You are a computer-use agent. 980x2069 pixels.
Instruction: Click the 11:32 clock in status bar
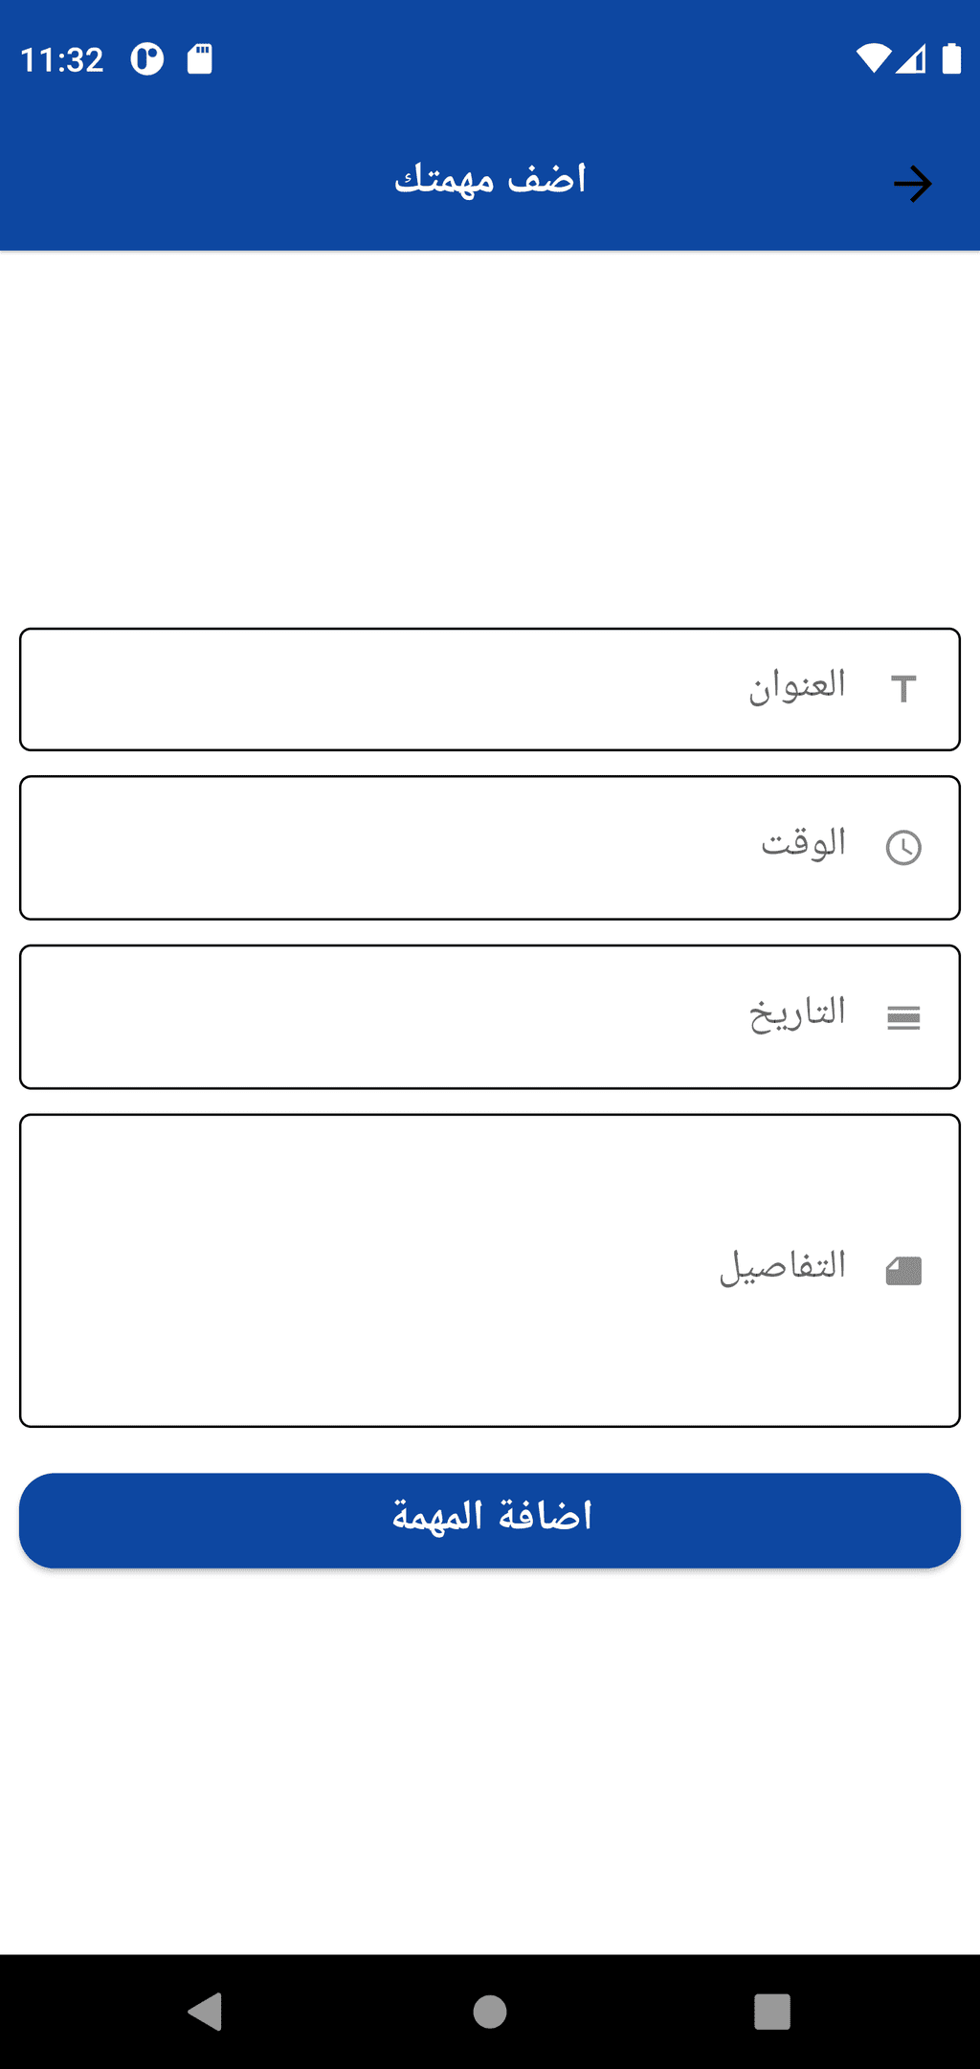[61, 59]
